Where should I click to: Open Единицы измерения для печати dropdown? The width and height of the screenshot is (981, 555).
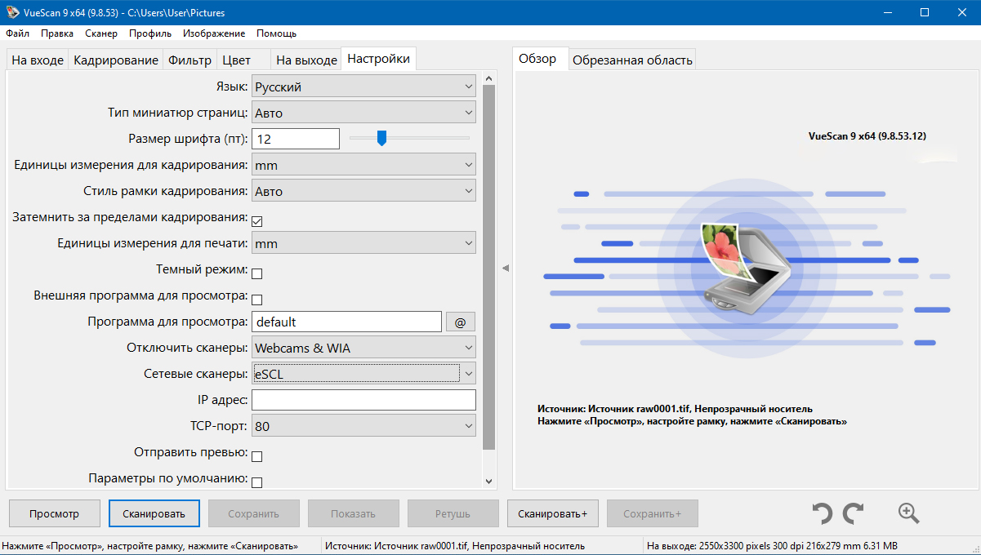[x=363, y=243]
